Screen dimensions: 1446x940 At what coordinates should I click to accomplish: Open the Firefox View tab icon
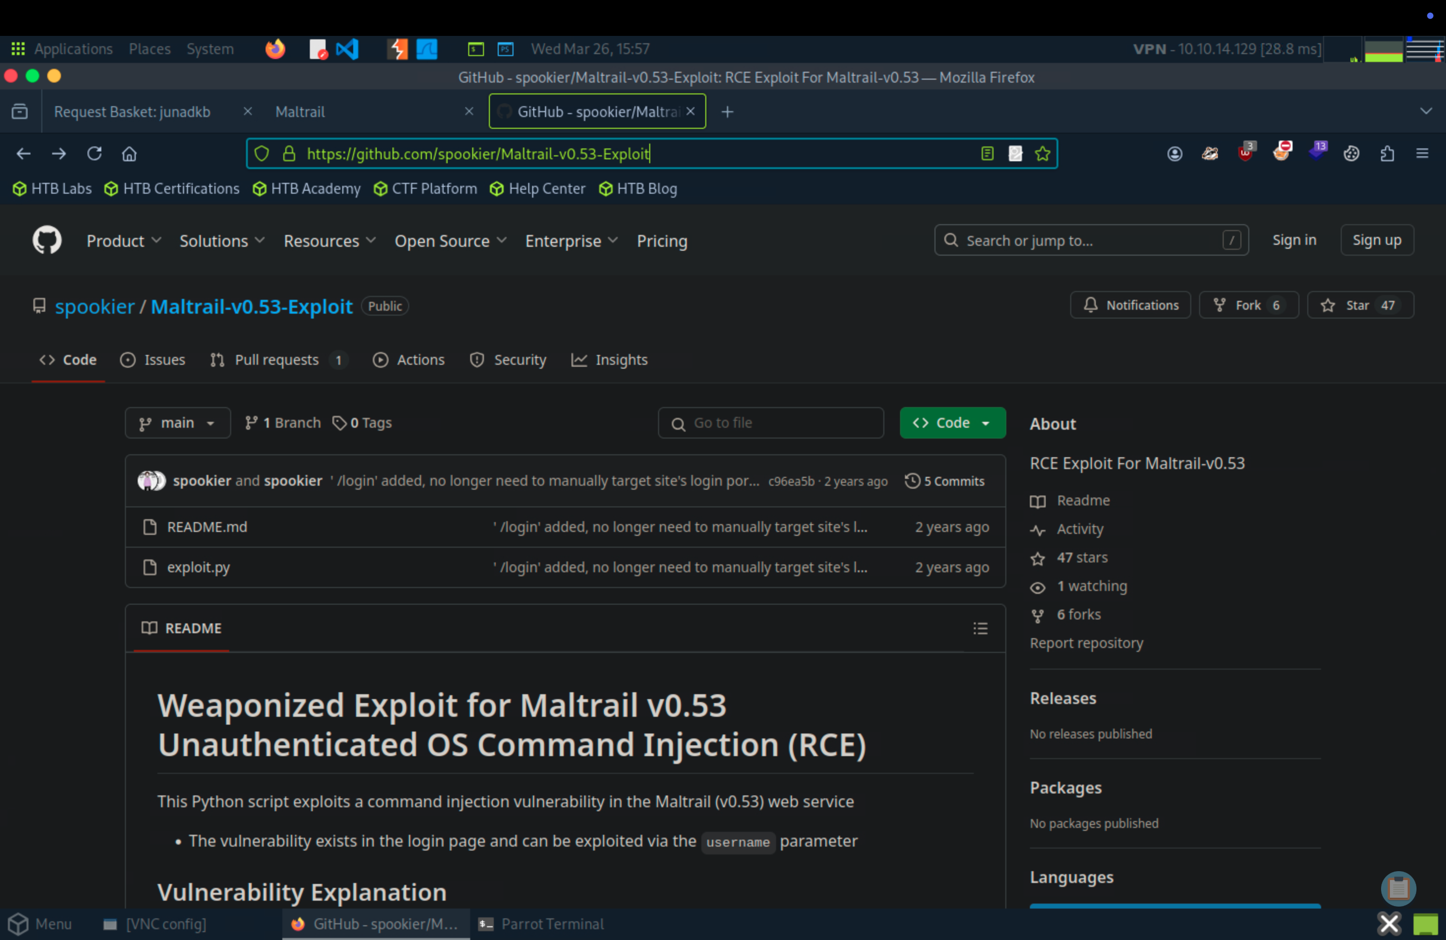(20, 112)
